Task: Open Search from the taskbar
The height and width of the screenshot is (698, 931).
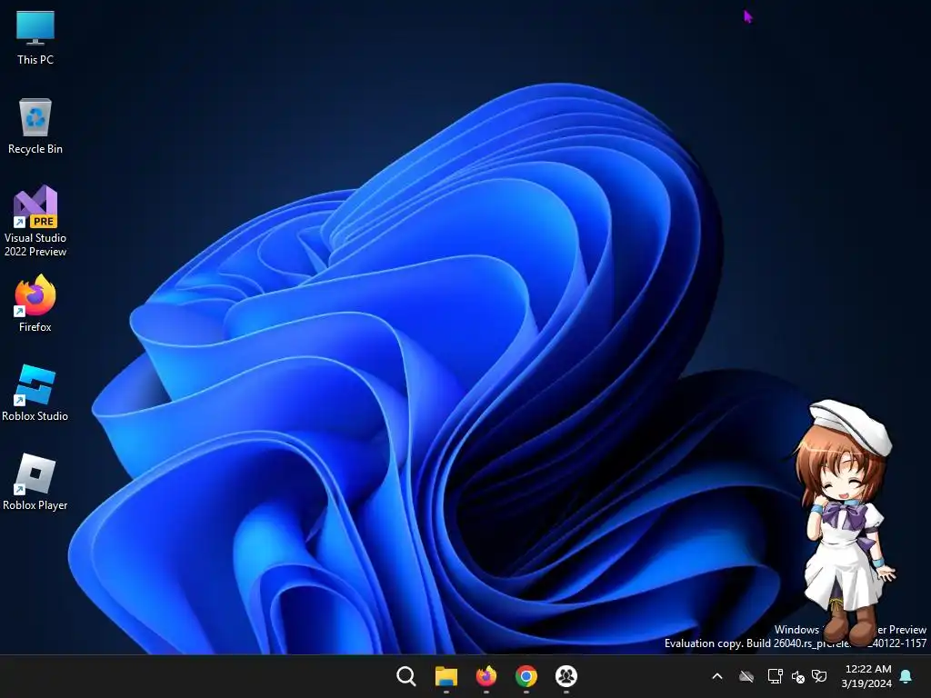Action: (406, 676)
